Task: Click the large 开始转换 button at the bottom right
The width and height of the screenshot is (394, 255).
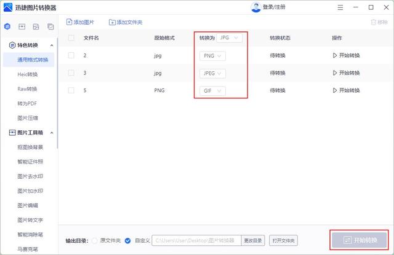Action: point(360,240)
